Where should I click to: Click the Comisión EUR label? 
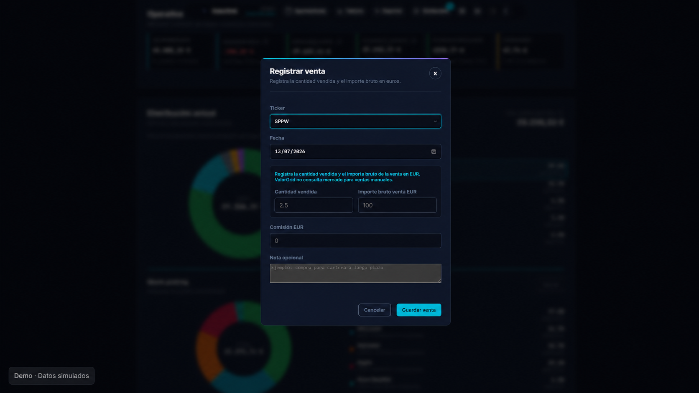click(x=286, y=227)
